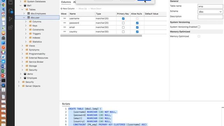Switch to the Columns tab
The width and height of the screenshot is (224, 126).
pyautogui.click(x=66, y=2)
